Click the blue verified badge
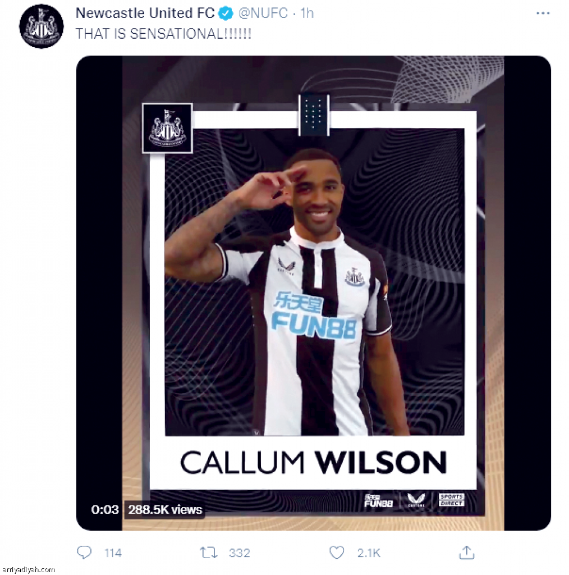Image resolution: width=569 pixels, height=575 pixels. tap(226, 13)
